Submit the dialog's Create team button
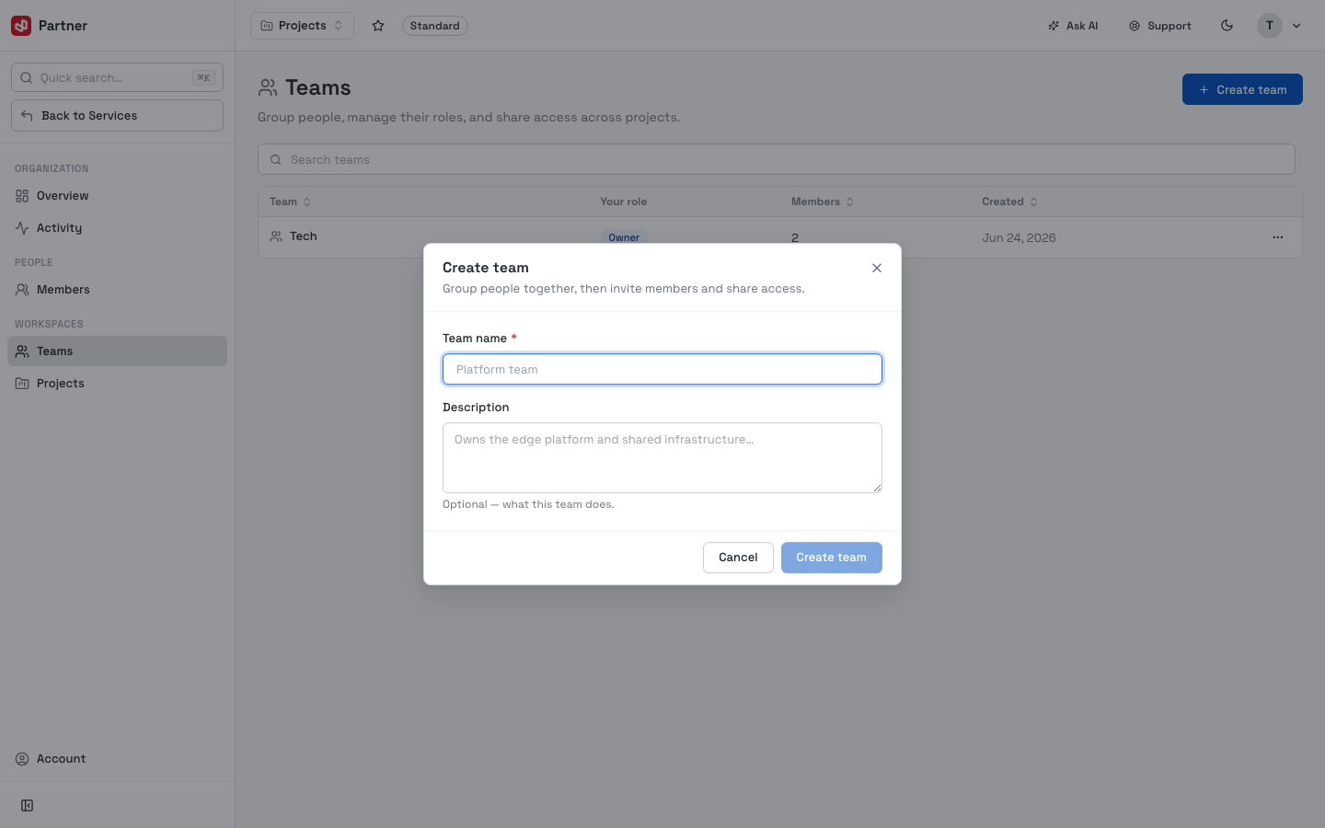The width and height of the screenshot is (1325, 828). [832, 558]
